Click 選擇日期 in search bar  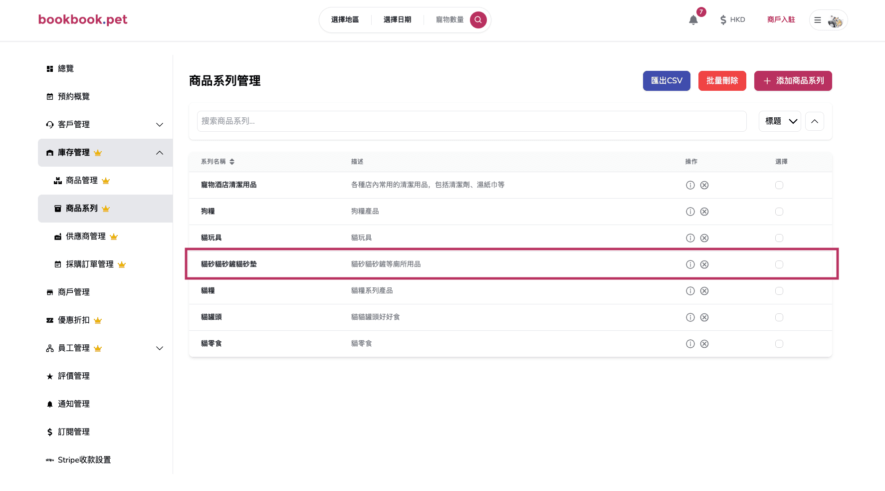coord(397,20)
